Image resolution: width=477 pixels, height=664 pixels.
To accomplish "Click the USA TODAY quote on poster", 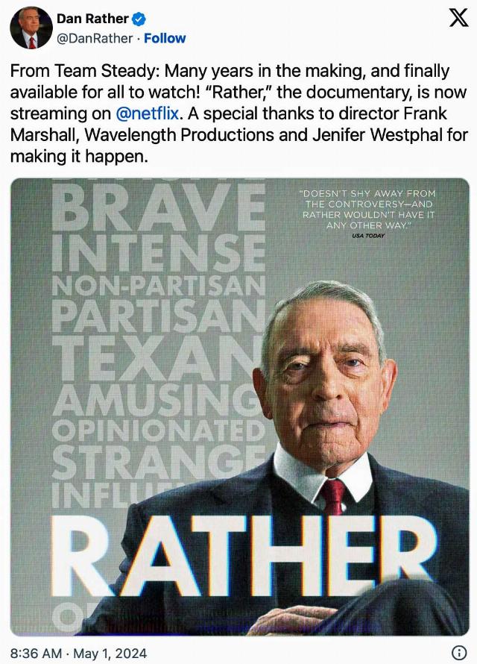I will click(x=367, y=215).
